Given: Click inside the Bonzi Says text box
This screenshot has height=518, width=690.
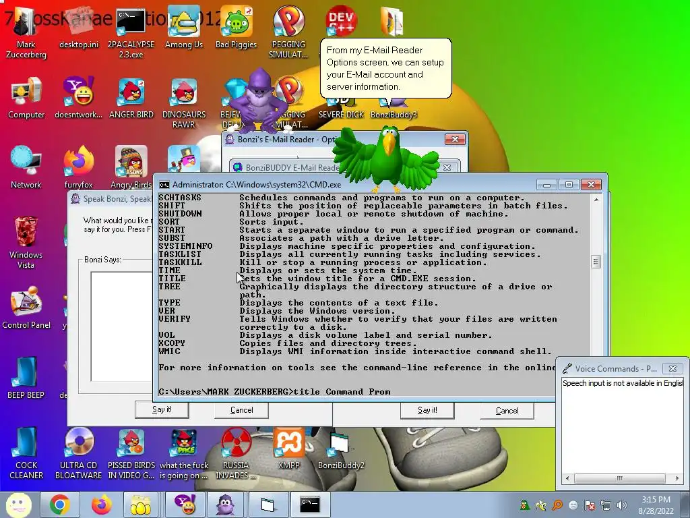Looking at the screenshot, I should pos(121,326).
